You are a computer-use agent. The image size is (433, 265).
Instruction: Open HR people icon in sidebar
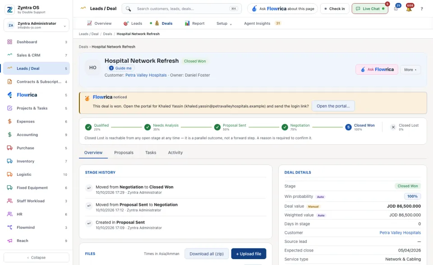coord(9,214)
